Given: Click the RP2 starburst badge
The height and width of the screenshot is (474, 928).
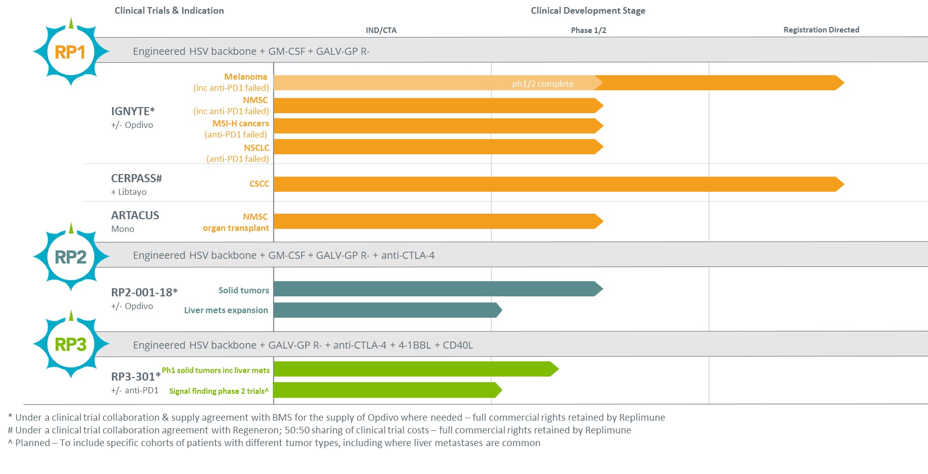Looking at the screenshot, I should (70, 257).
